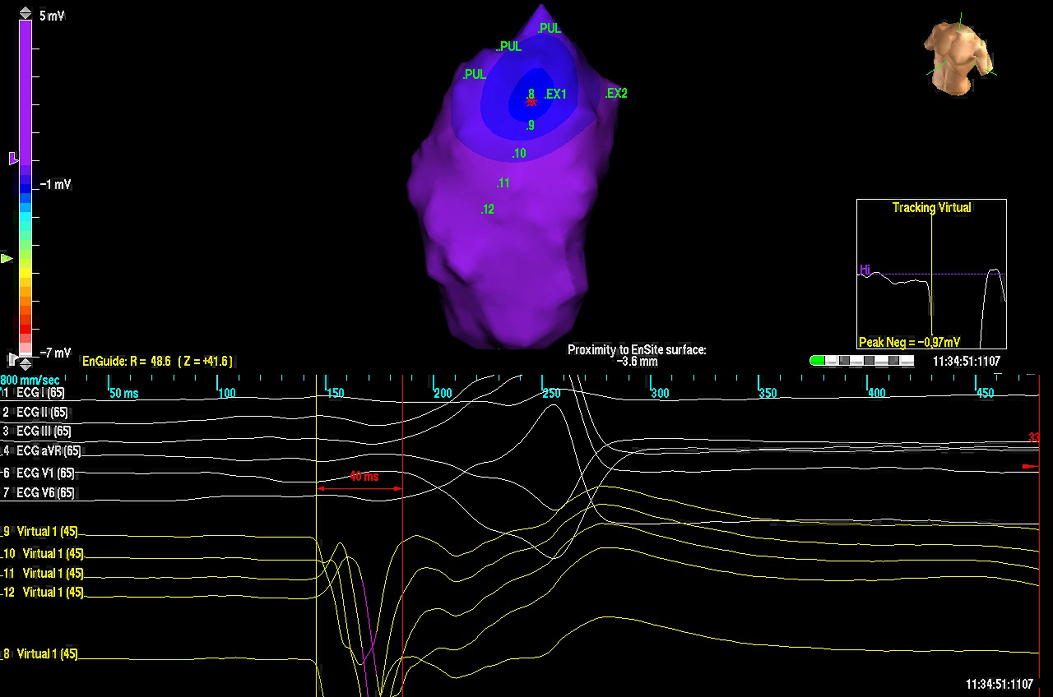Click the EX1 label on the map

pyautogui.click(x=556, y=94)
